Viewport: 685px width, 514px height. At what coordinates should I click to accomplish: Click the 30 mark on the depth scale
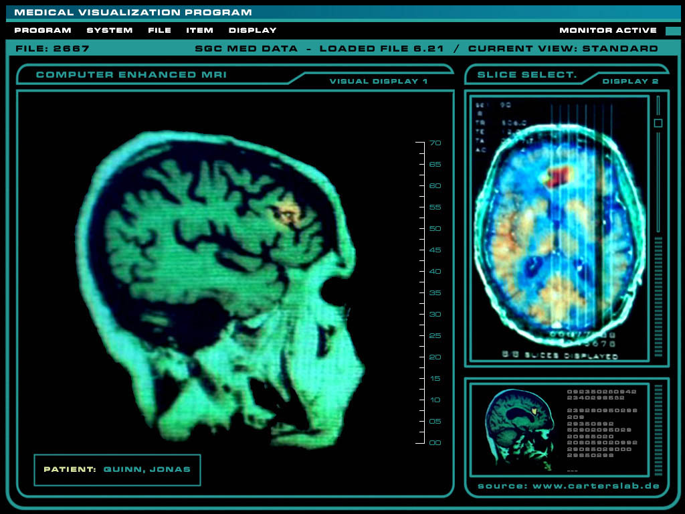point(435,315)
